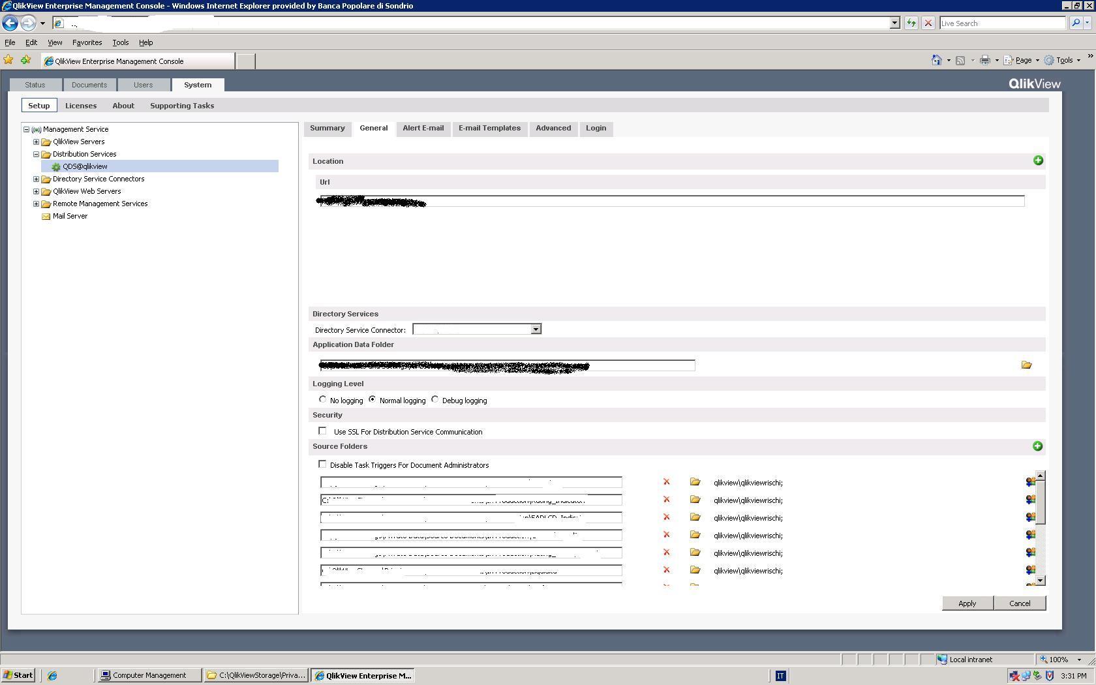Screen dimensions: 1096x685
Task: Click up arrow of Source Folders scrollbar
Action: click(1041, 476)
